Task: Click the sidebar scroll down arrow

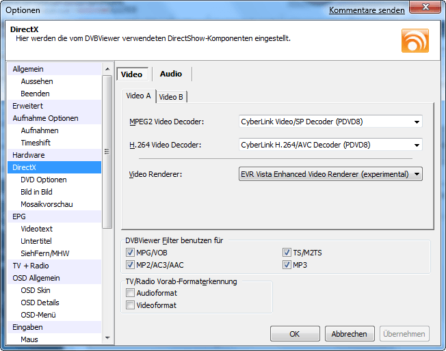Action: [x=107, y=338]
